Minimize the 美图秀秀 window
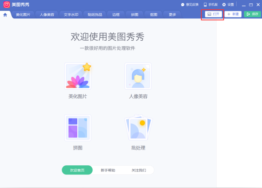Image resolution: width=262 pixels, height=188 pixels. coord(244,5)
